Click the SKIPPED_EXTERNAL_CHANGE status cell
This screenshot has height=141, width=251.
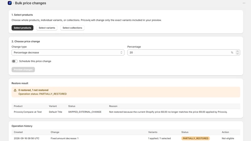[x=85, y=112]
